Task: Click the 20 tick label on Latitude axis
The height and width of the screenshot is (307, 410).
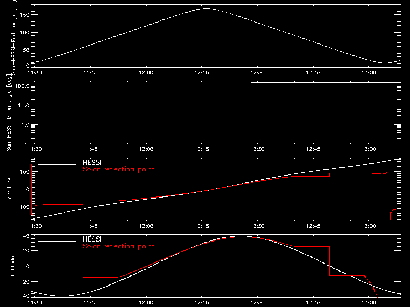Action: pos(26,251)
